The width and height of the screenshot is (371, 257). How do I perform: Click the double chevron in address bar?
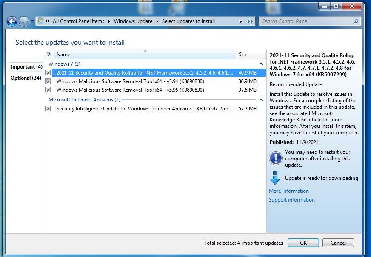tap(48, 21)
